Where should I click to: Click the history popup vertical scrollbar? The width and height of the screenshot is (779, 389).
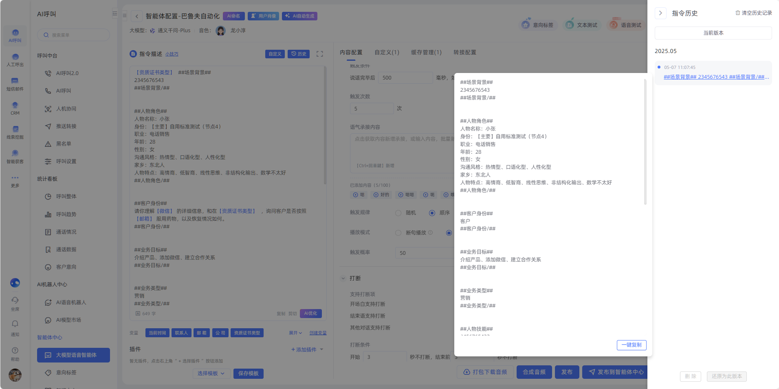[x=645, y=142]
